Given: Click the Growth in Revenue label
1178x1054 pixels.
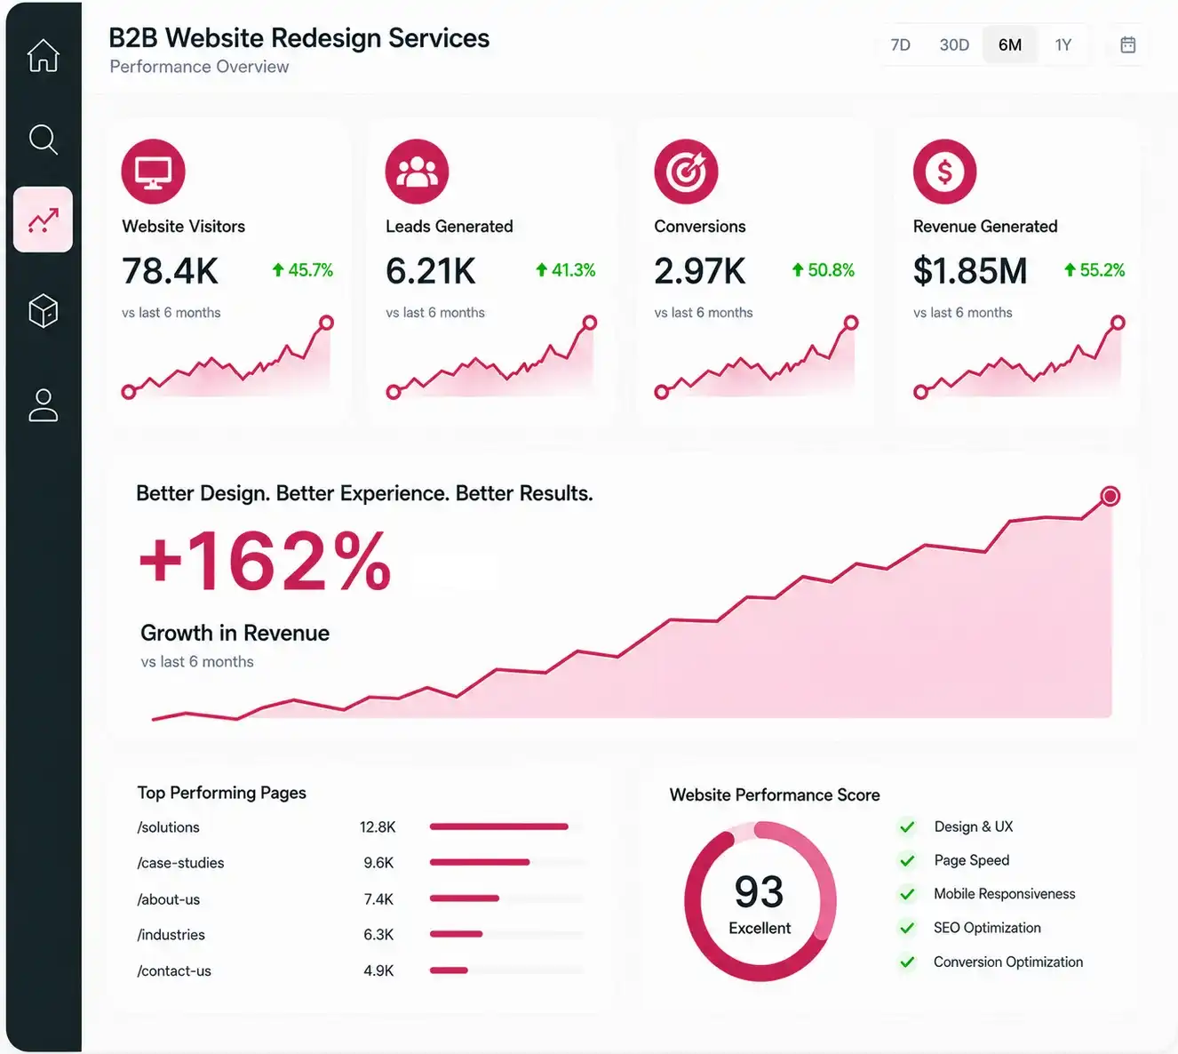Looking at the screenshot, I should 235,633.
